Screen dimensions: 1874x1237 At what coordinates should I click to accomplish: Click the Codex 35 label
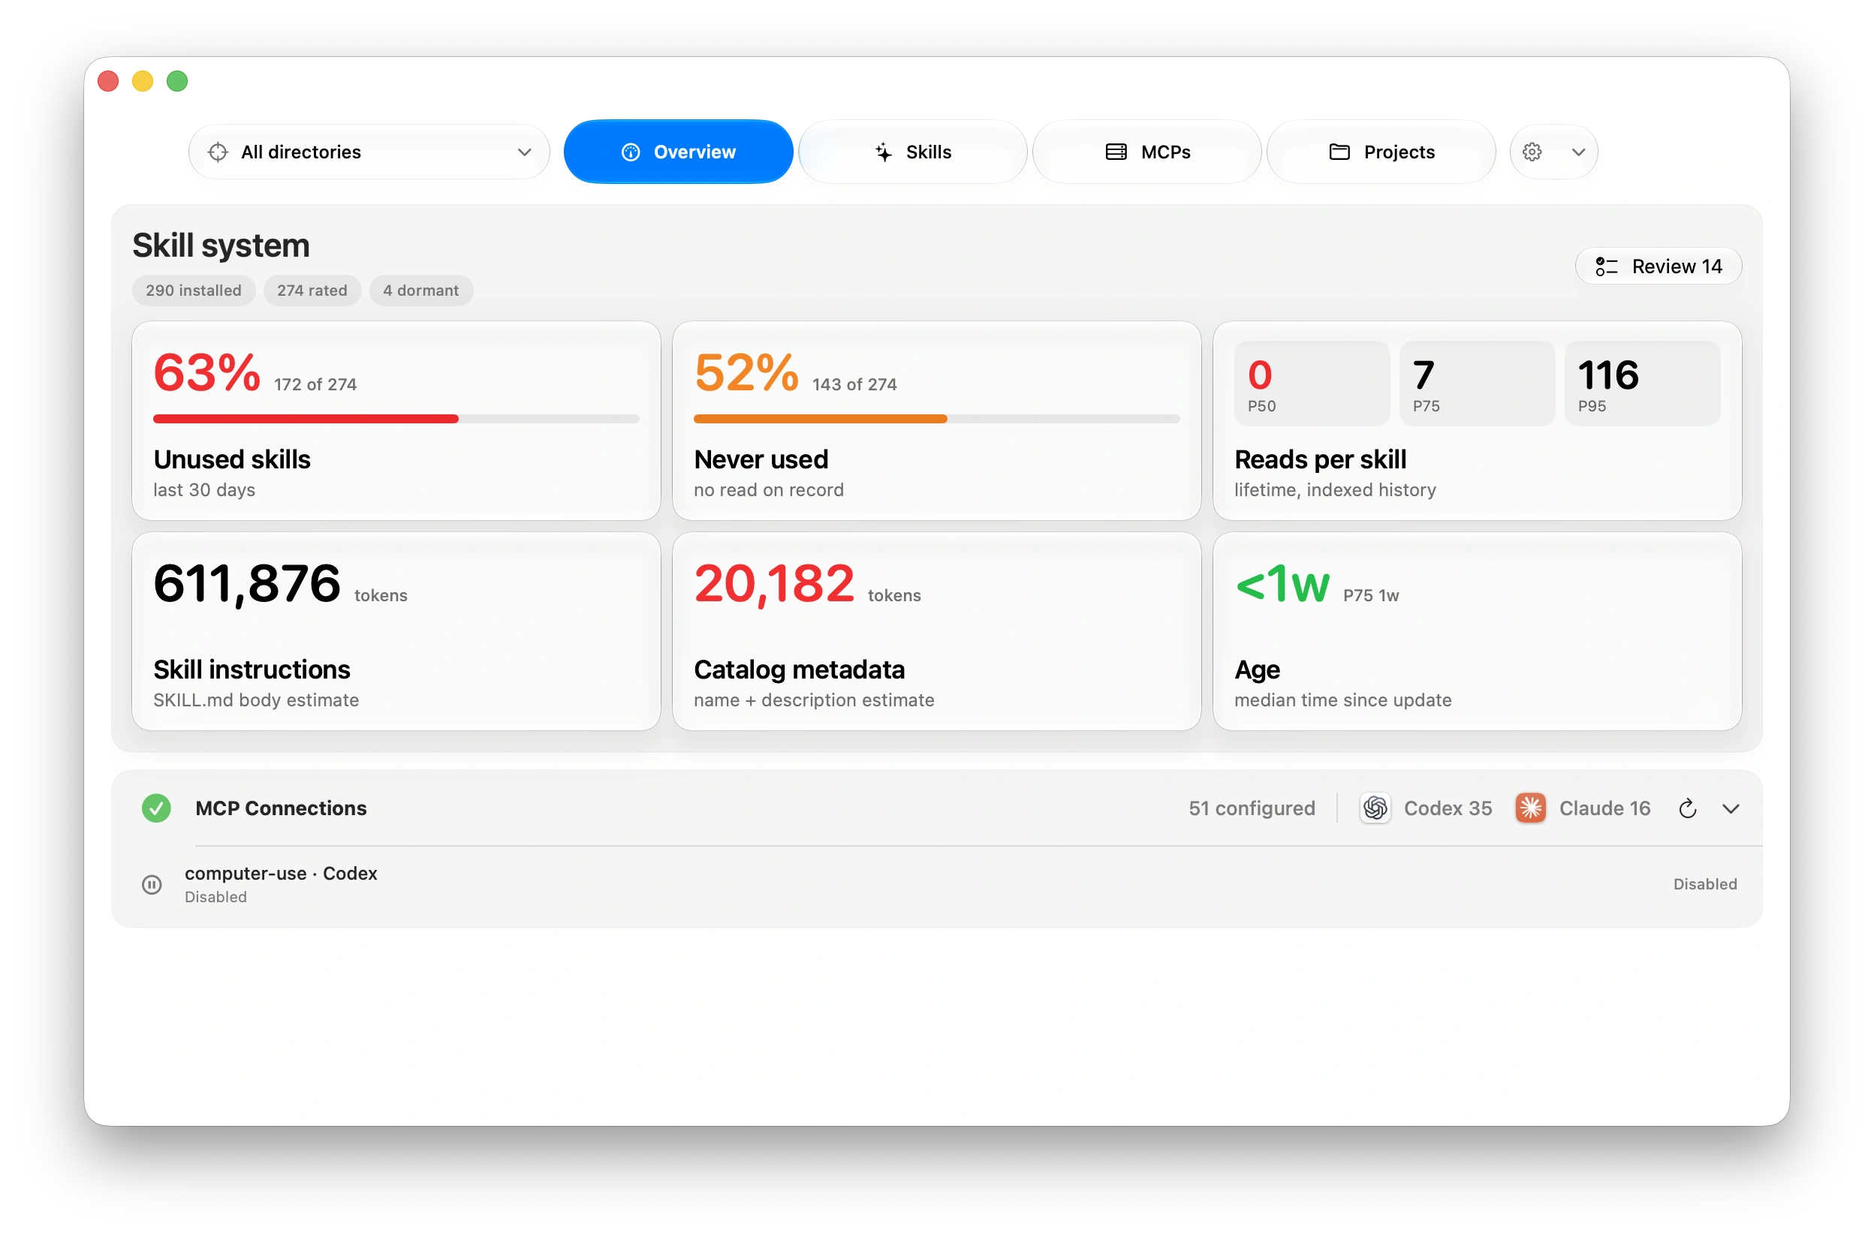coord(1448,808)
